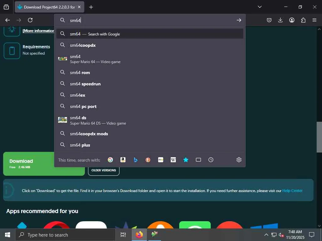This screenshot has width=322, height=241.
Task: Choose the 'sm64coopdx mods' suggestion
Action: [150, 134]
